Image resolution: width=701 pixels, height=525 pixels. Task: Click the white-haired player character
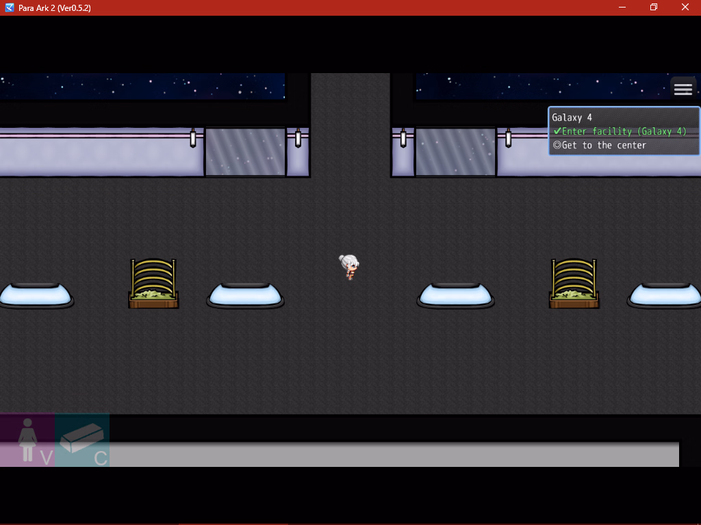pyautogui.click(x=349, y=267)
